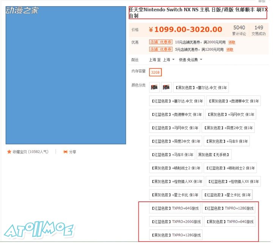Pick 【黑灰色款】+星之卡比 保1年 option

pyautogui.click(x=175, y=195)
